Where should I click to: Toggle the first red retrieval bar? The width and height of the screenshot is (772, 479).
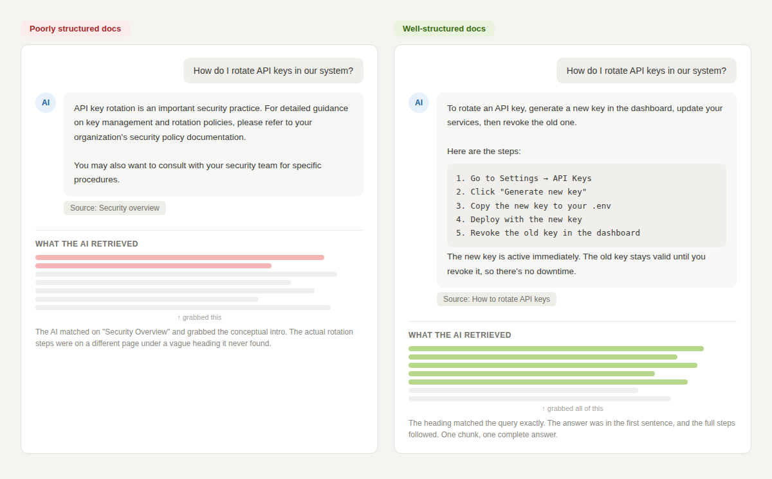click(x=179, y=257)
